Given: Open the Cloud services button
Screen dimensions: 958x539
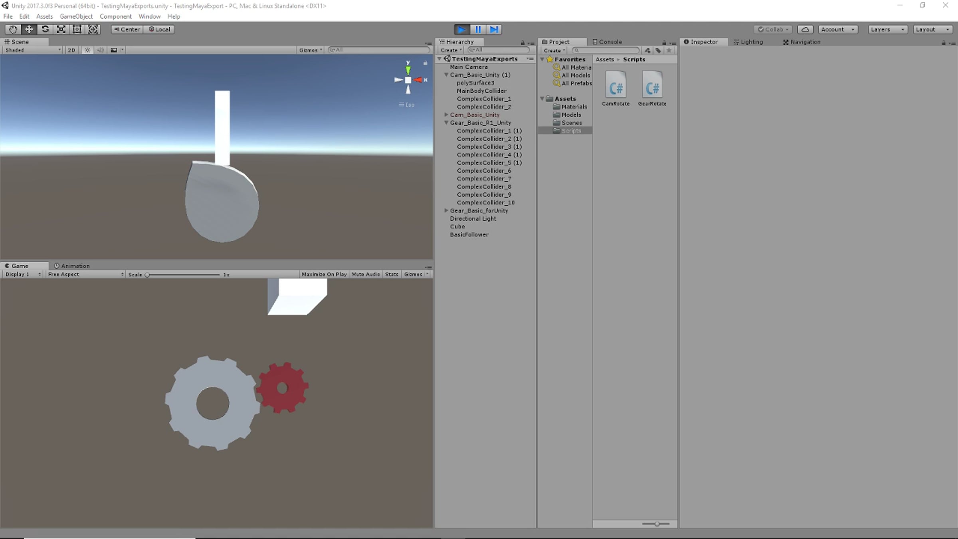Looking at the screenshot, I should tap(805, 30).
